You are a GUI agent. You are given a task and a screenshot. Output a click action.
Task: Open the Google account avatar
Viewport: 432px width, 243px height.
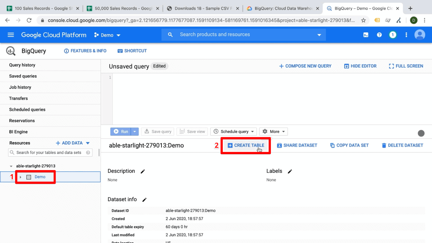420,35
